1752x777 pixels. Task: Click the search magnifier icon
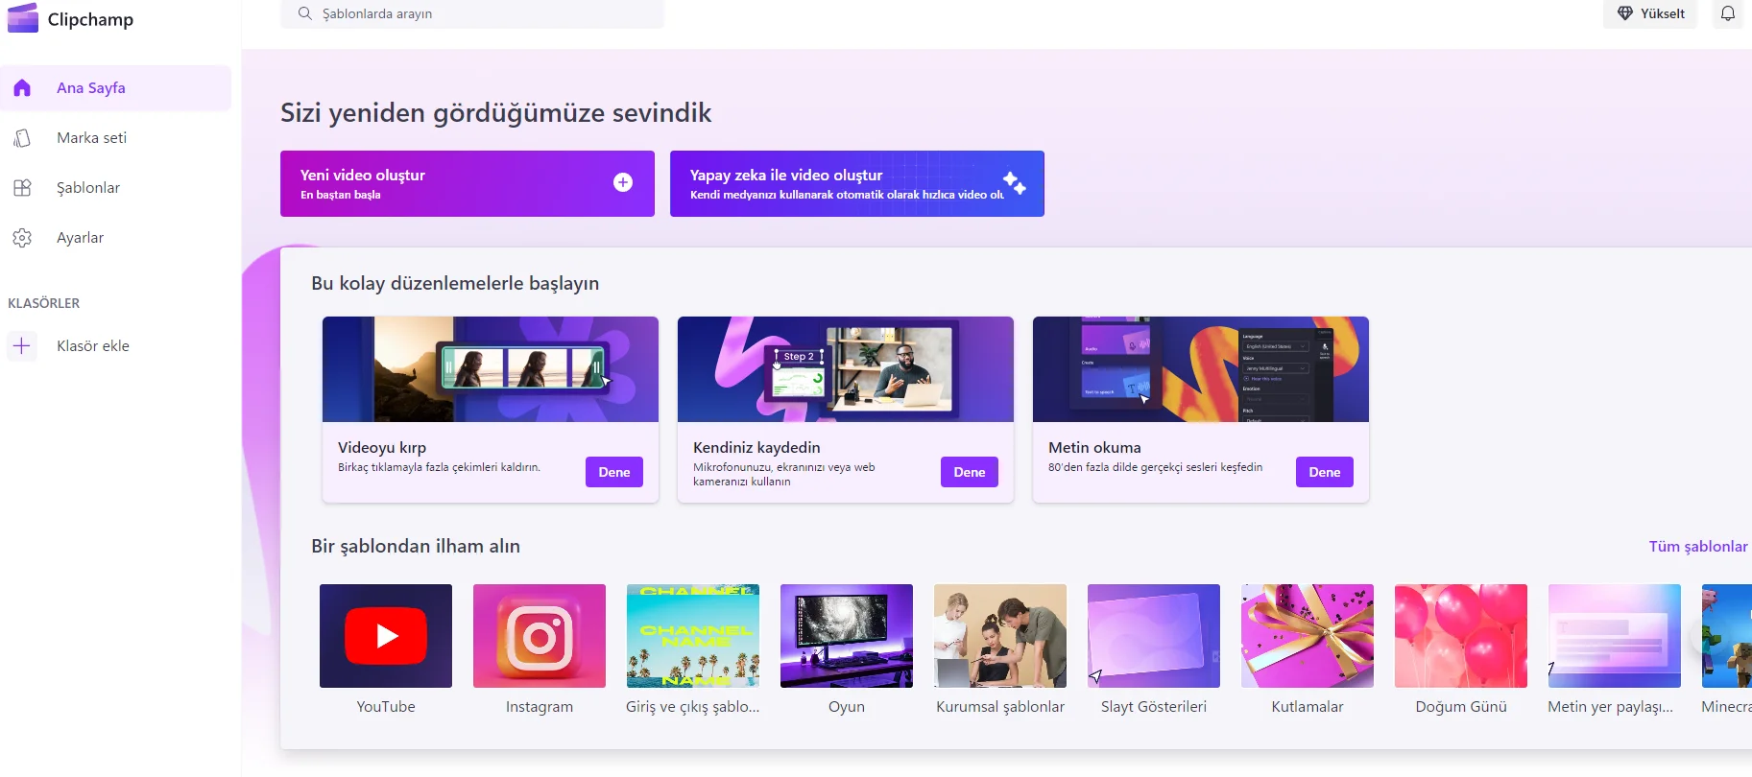click(x=305, y=13)
